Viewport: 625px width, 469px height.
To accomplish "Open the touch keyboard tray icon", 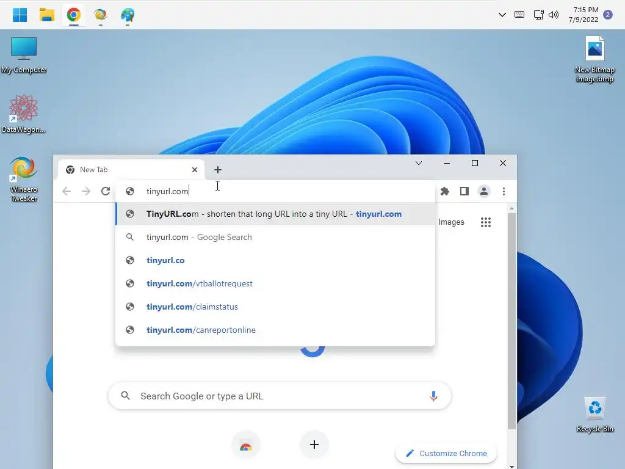I will coord(519,15).
